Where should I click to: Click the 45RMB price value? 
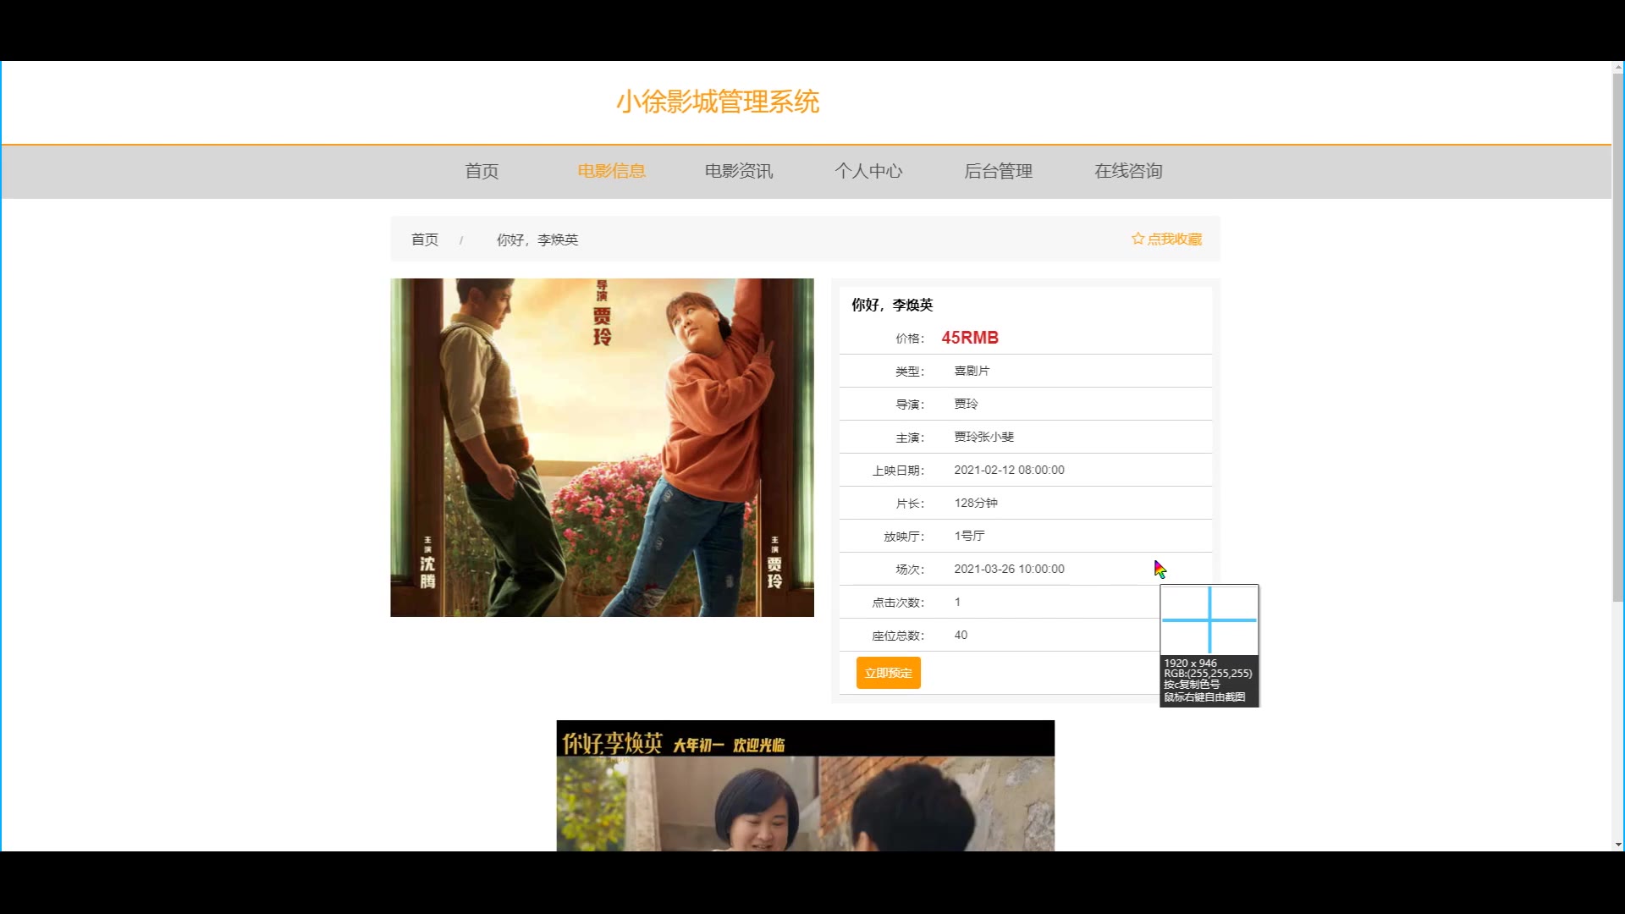[x=970, y=338]
